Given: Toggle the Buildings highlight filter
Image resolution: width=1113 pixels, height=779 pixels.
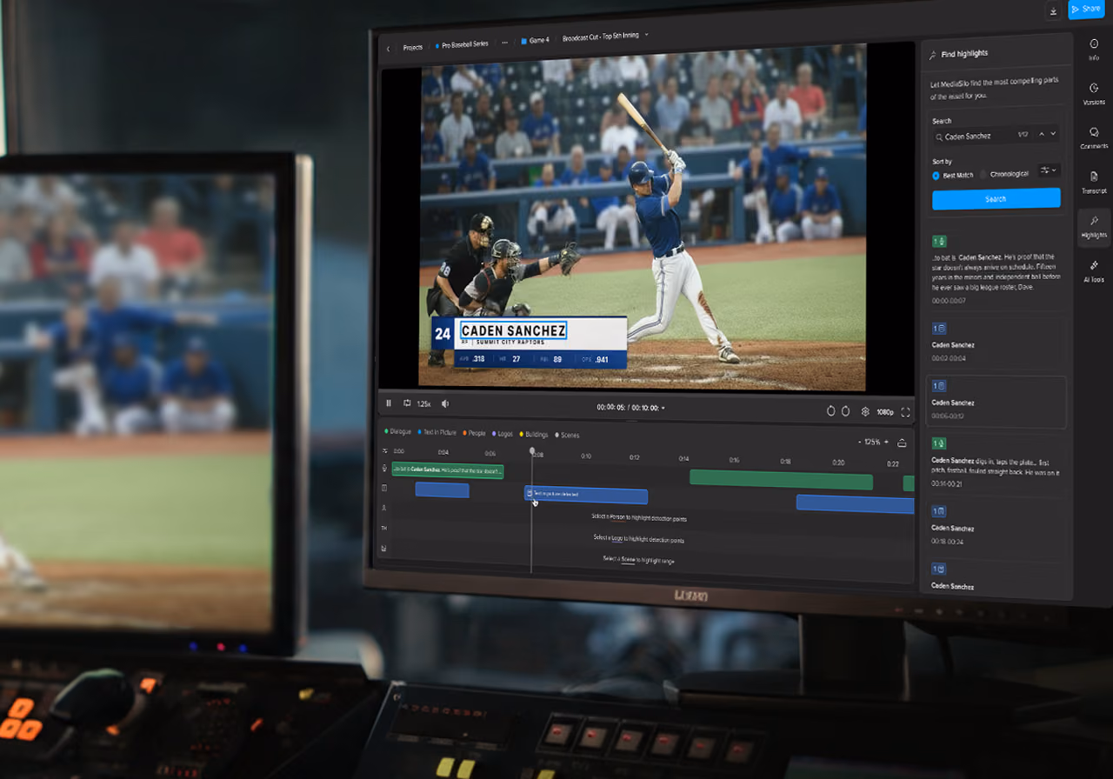Looking at the screenshot, I should 534,434.
